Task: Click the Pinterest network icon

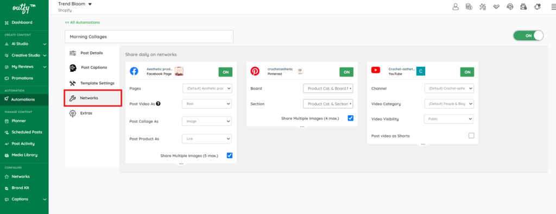Action: 255,71
